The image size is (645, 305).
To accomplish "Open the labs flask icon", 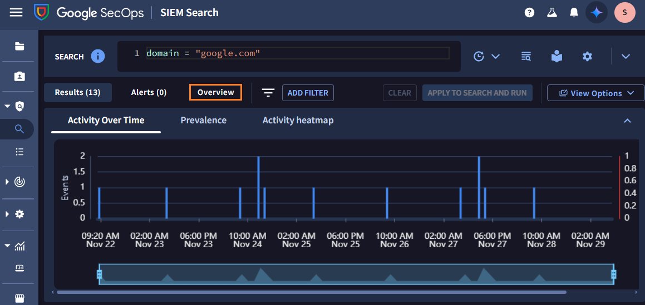I will coord(552,12).
